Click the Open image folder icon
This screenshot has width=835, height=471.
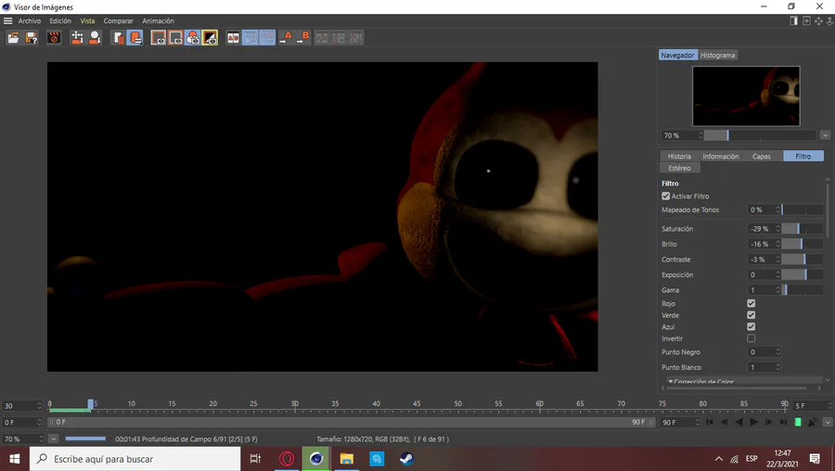click(13, 38)
